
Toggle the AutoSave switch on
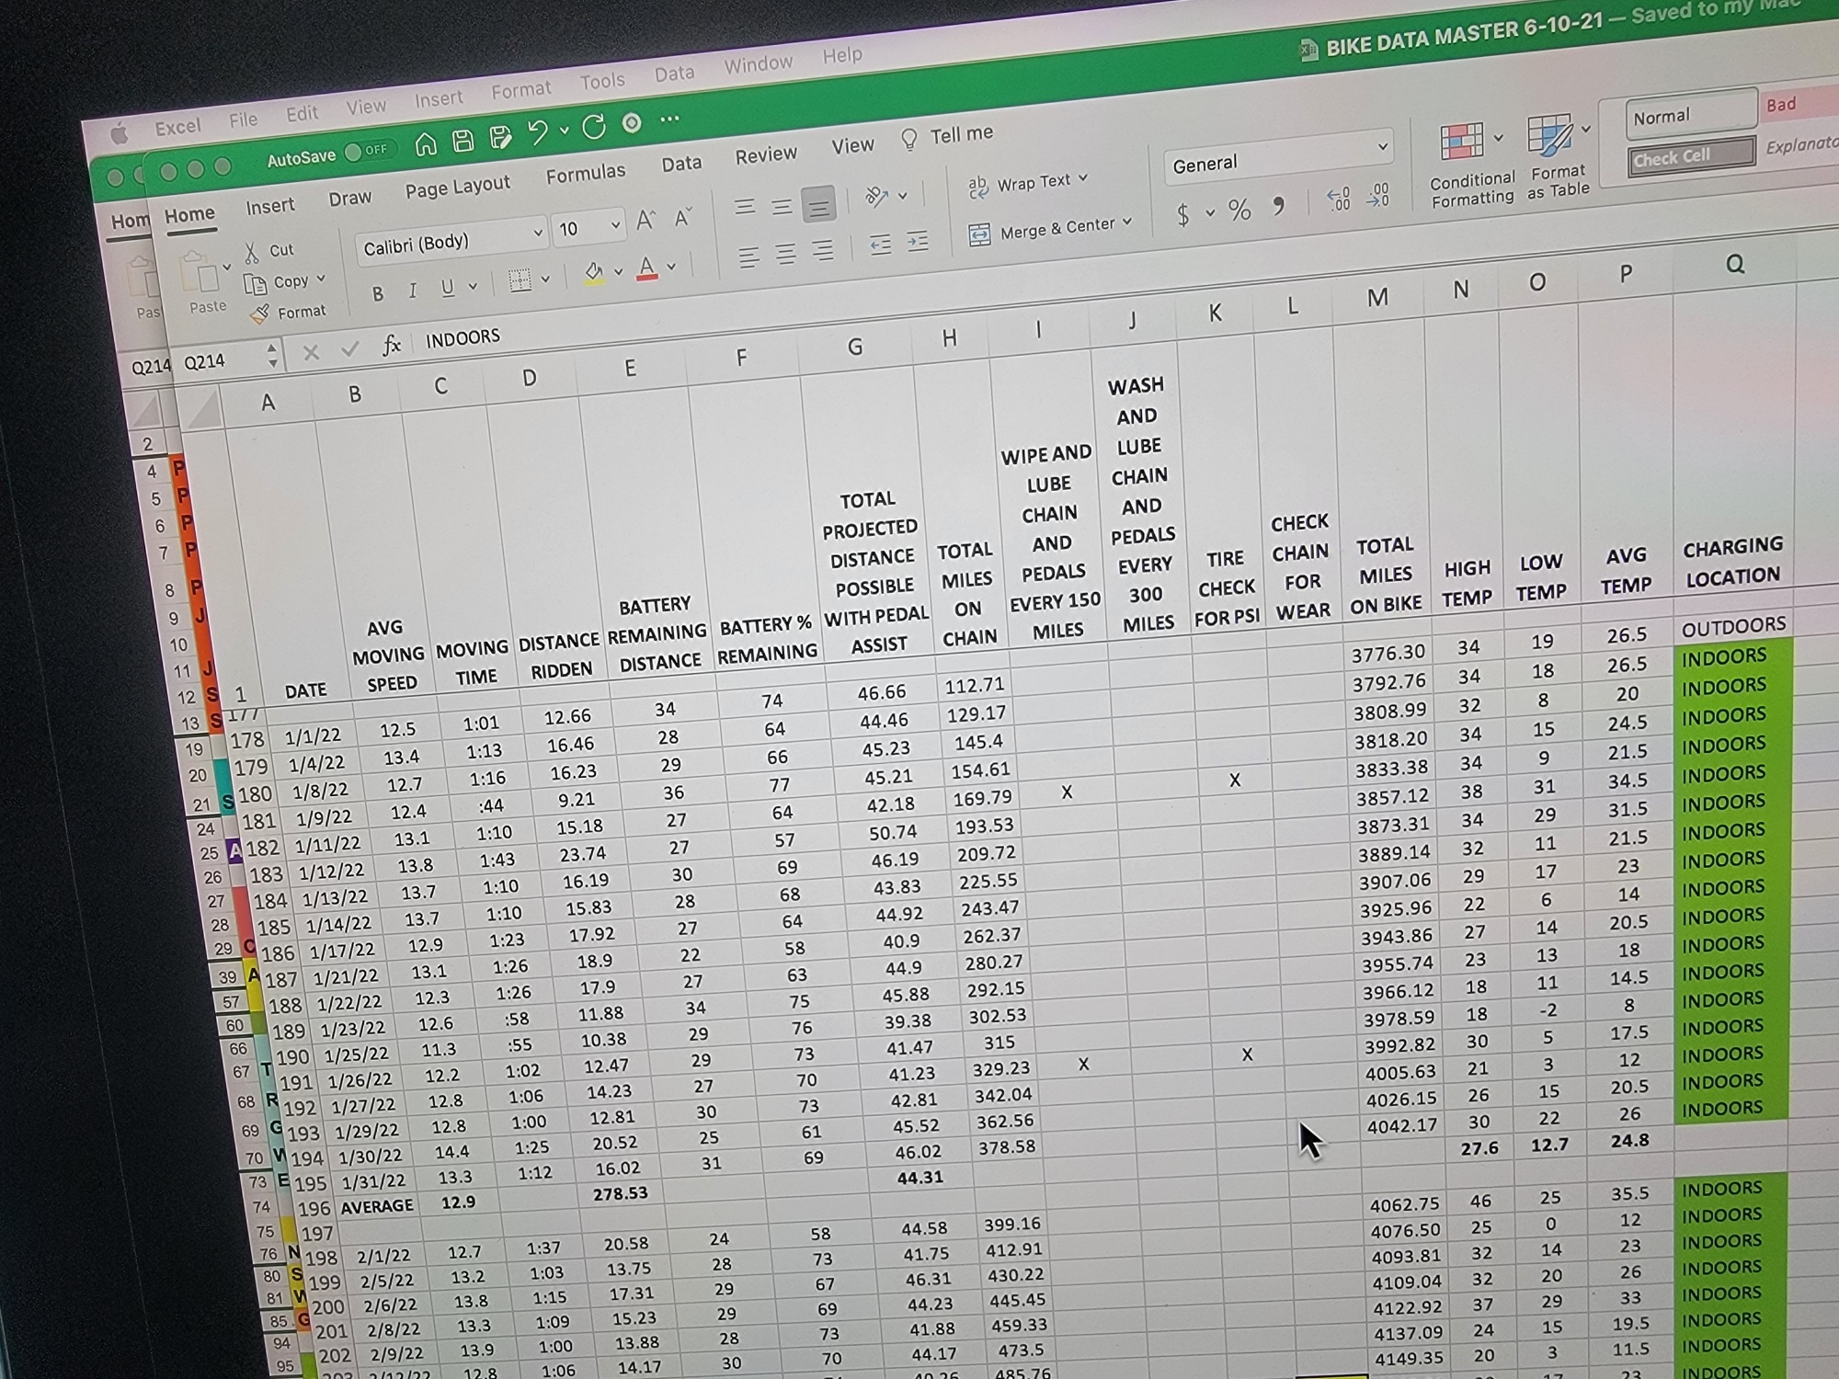[369, 151]
